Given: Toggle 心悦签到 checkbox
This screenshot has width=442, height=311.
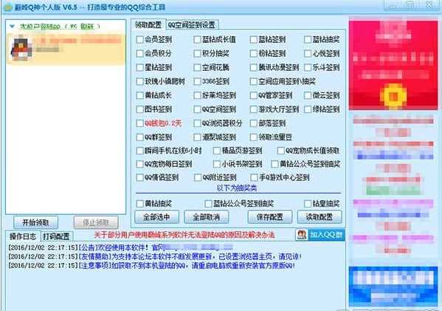Looking at the screenshot, I should tap(308, 53).
